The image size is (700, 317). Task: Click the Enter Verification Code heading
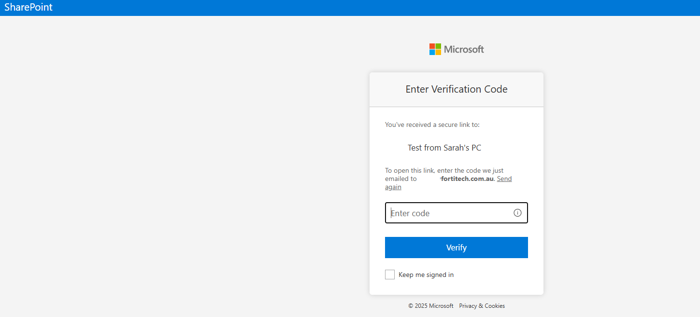pos(457,89)
